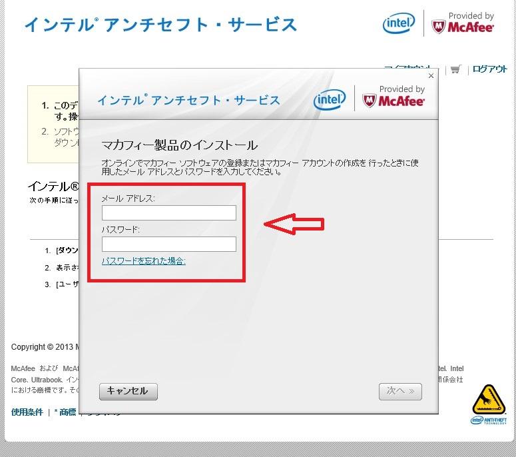Open the trademarks (商標) footer link
The width and height of the screenshot is (516, 457).
pos(67,412)
